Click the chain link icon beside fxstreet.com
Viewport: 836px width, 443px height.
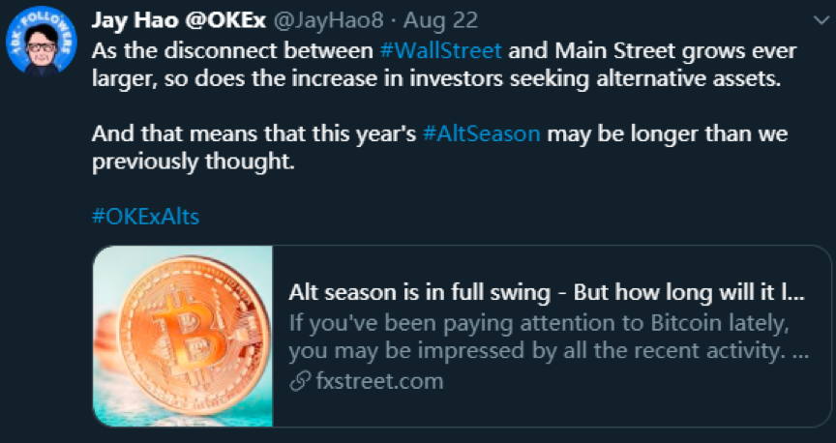(x=300, y=382)
